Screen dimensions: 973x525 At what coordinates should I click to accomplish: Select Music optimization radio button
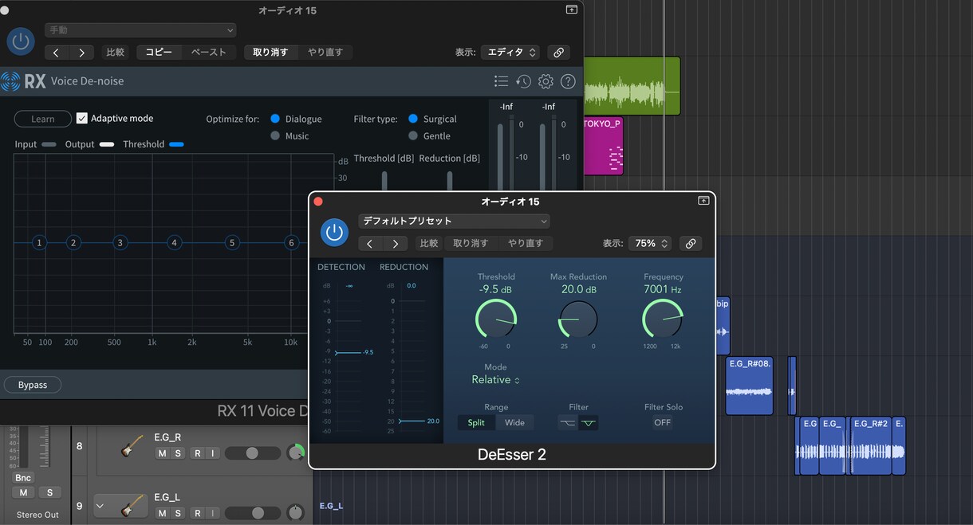point(275,135)
